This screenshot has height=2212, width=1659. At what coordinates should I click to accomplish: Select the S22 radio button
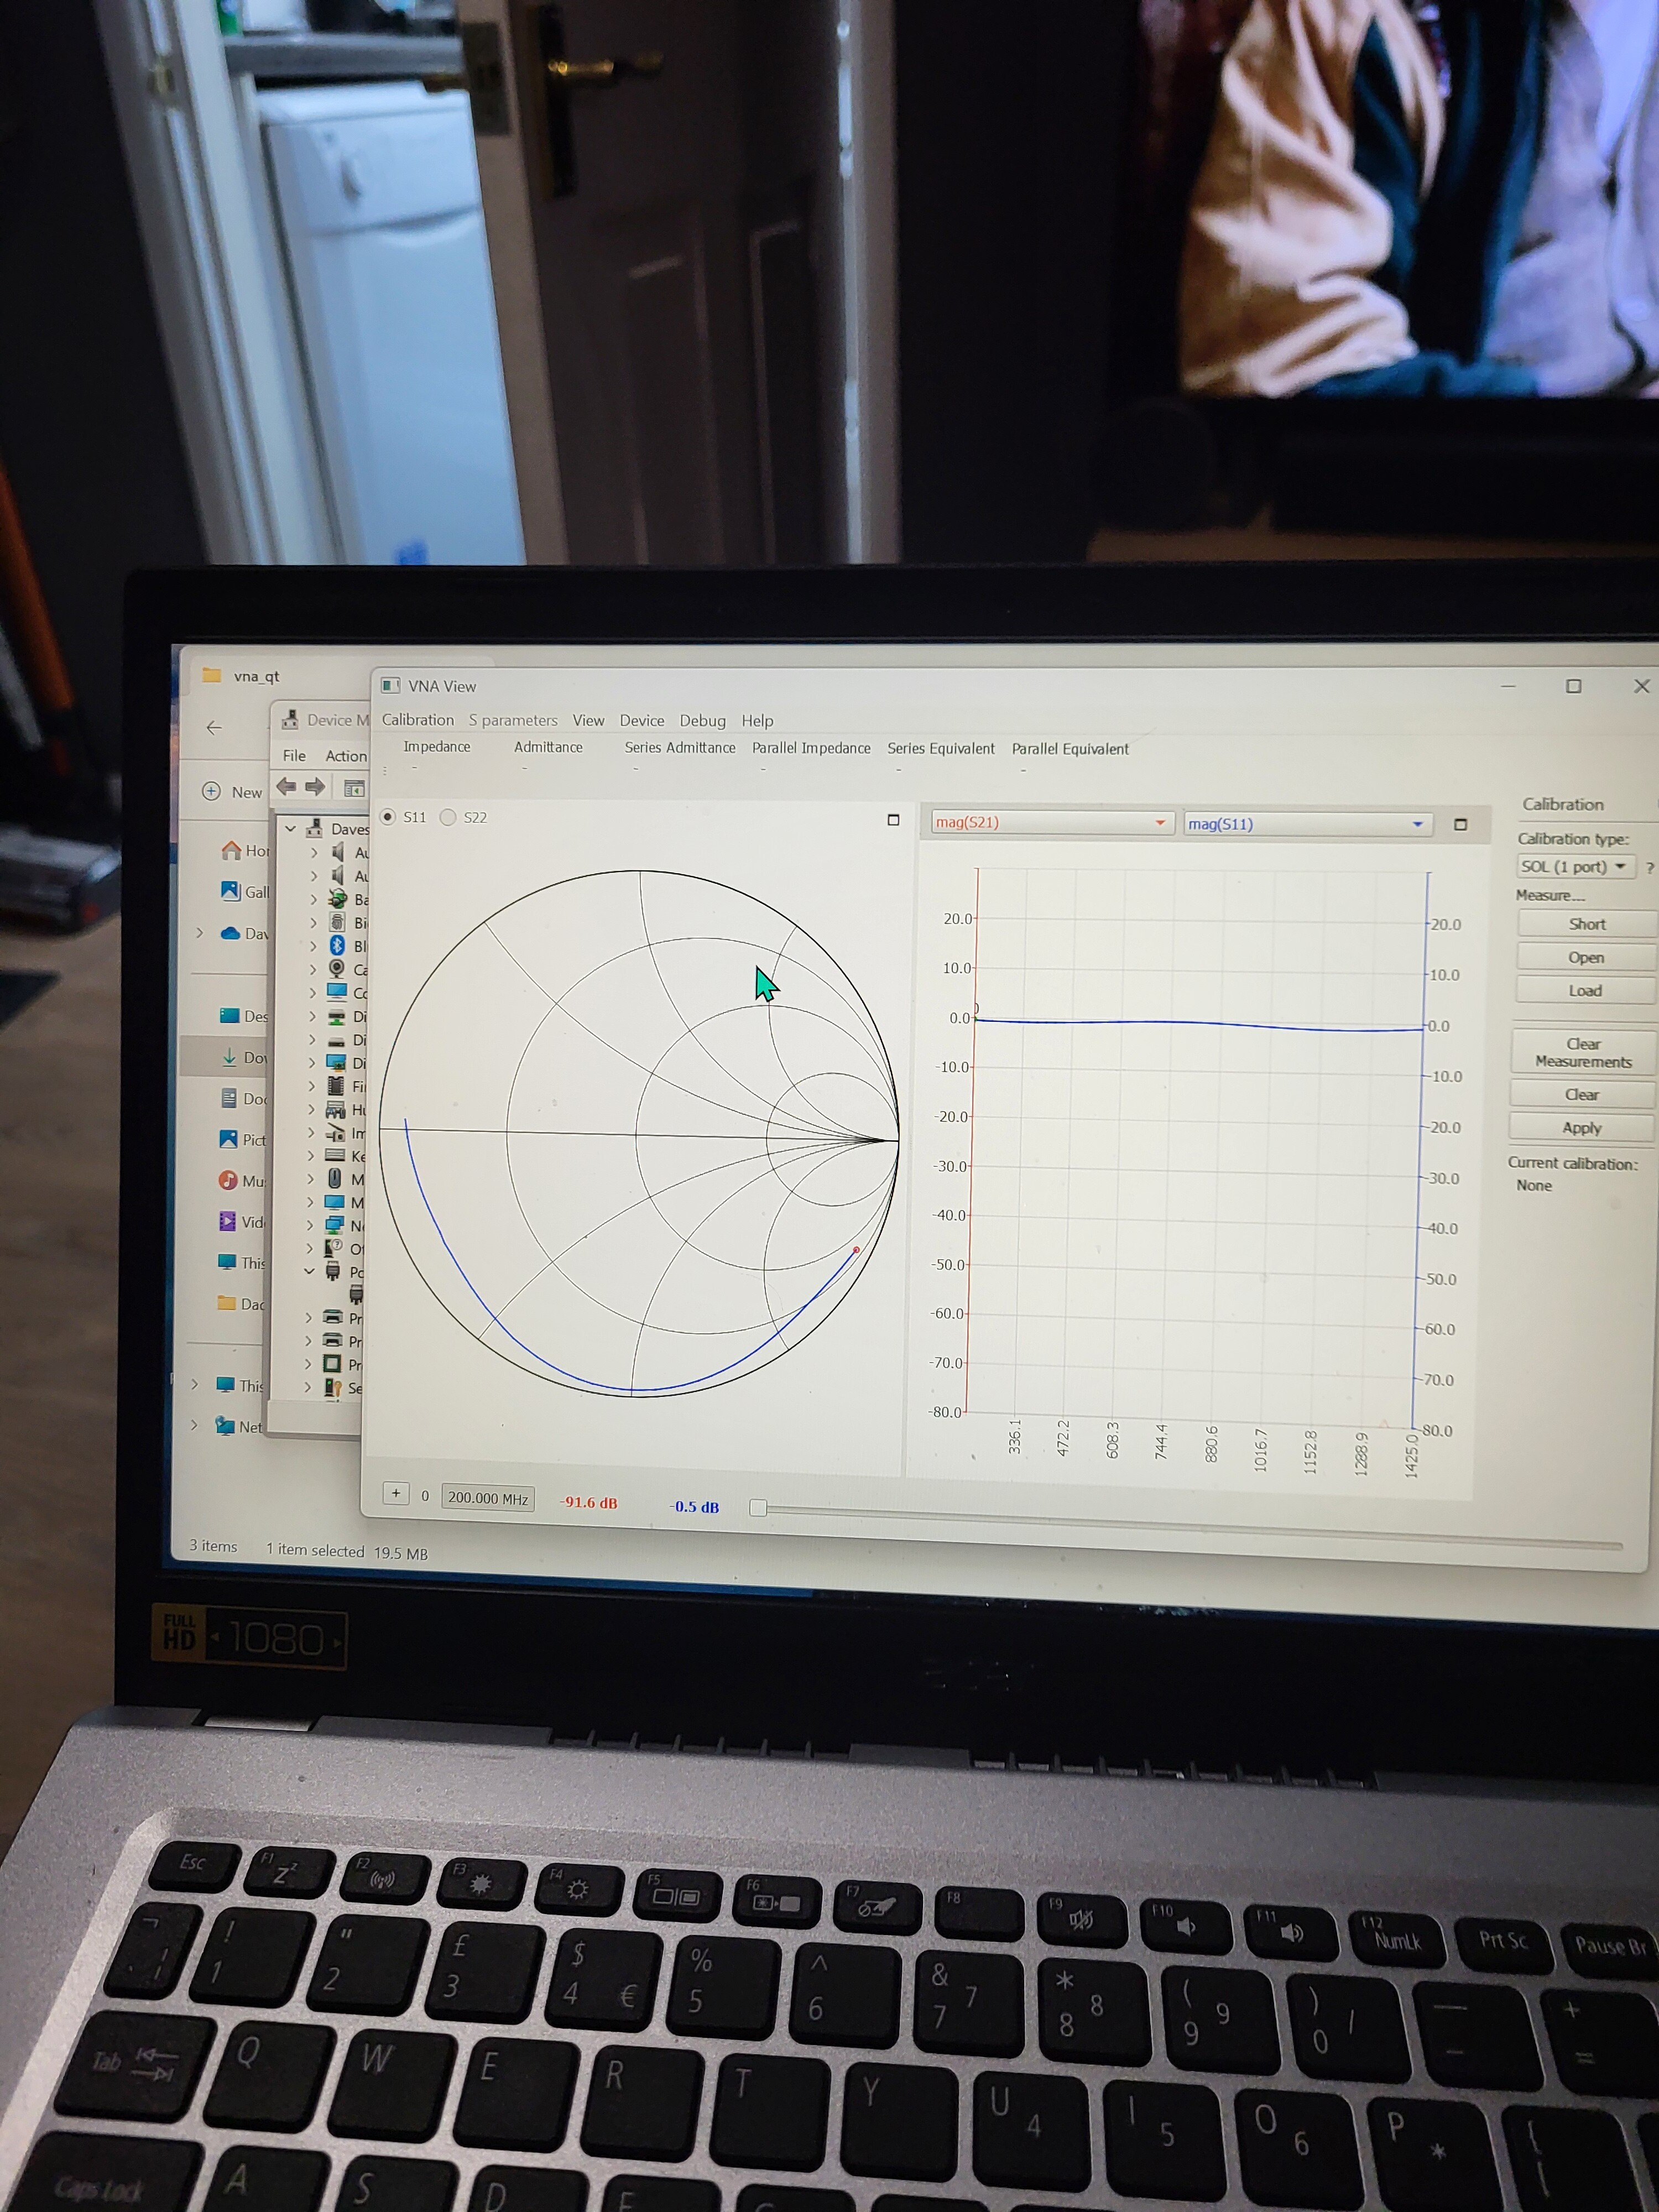[448, 817]
